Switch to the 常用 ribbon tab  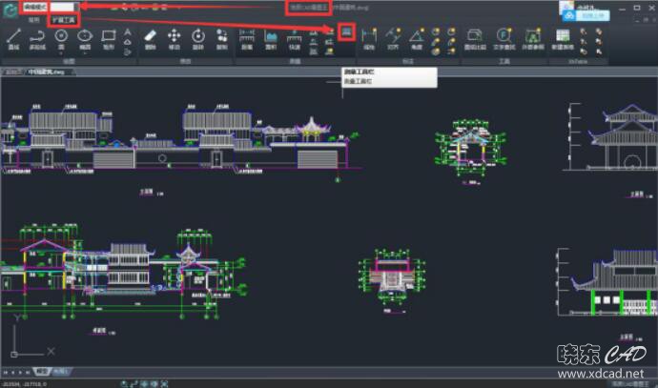click(x=33, y=18)
